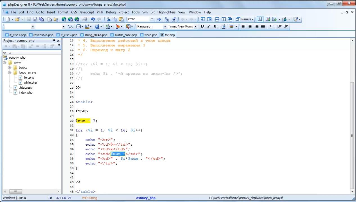Toggle justify alignment
Viewport: 356px width, 202px height.
[x=263, y=26]
